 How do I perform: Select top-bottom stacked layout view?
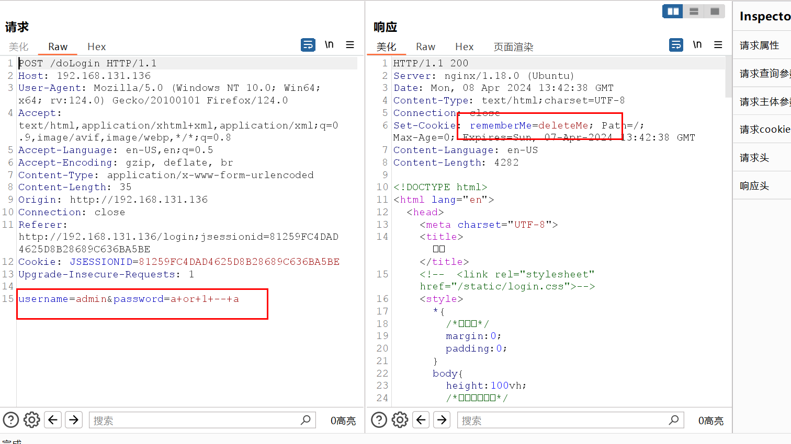694,11
